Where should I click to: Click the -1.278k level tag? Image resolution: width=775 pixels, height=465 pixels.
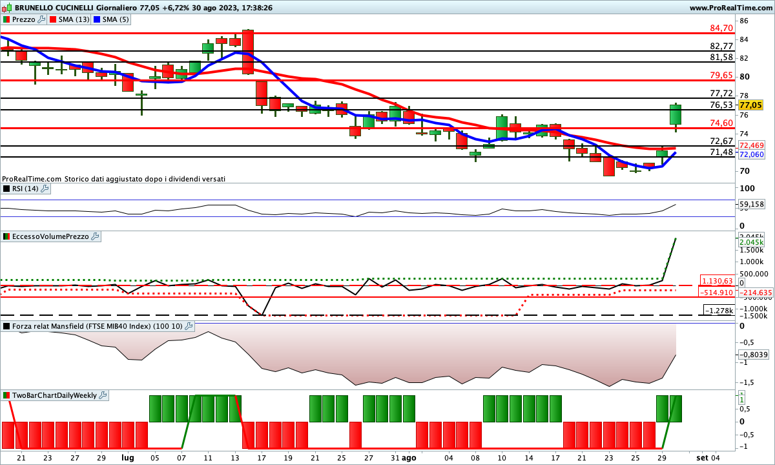(x=719, y=311)
